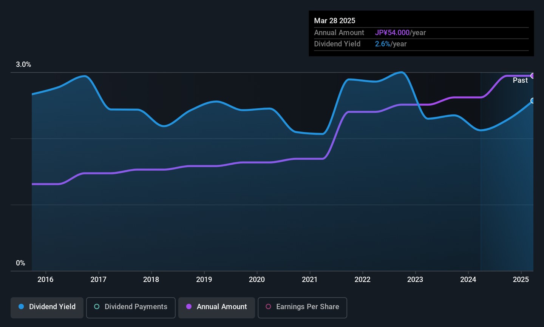Toggle the Dividend Yield legend button
The width and height of the screenshot is (544, 327).
pos(47,307)
